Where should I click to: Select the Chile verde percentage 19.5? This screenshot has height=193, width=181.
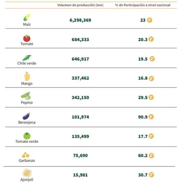[x=143, y=59]
